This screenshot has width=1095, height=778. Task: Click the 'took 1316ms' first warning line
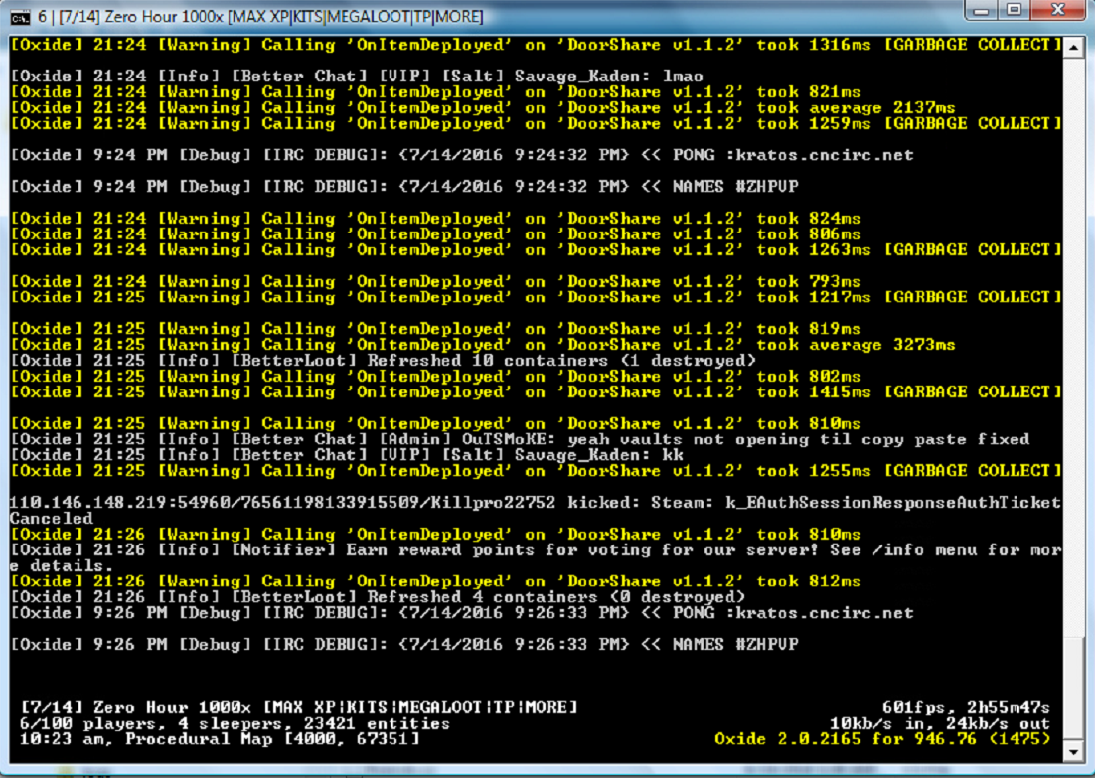pos(536,45)
